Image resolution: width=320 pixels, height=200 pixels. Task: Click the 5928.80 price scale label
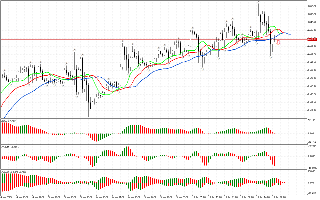click(311, 110)
